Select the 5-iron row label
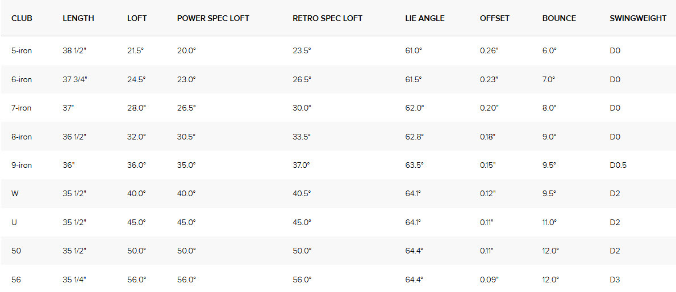 (22, 51)
